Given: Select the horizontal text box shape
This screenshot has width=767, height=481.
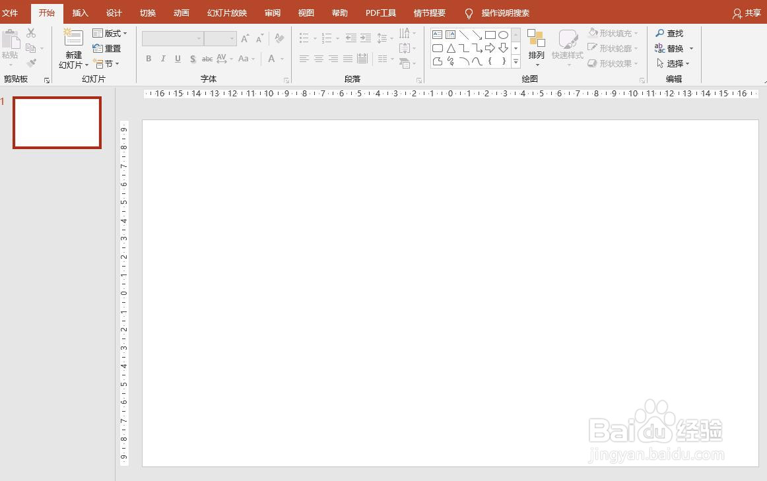Looking at the screenshot, I should pos(438,35).
